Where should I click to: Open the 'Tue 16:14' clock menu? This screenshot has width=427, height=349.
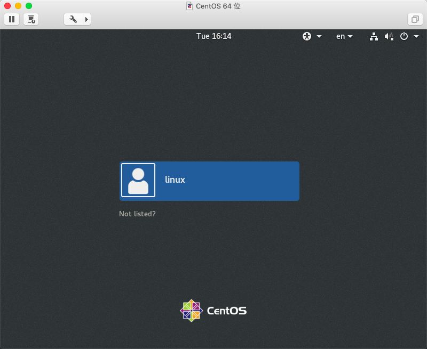tap(213, 36)
